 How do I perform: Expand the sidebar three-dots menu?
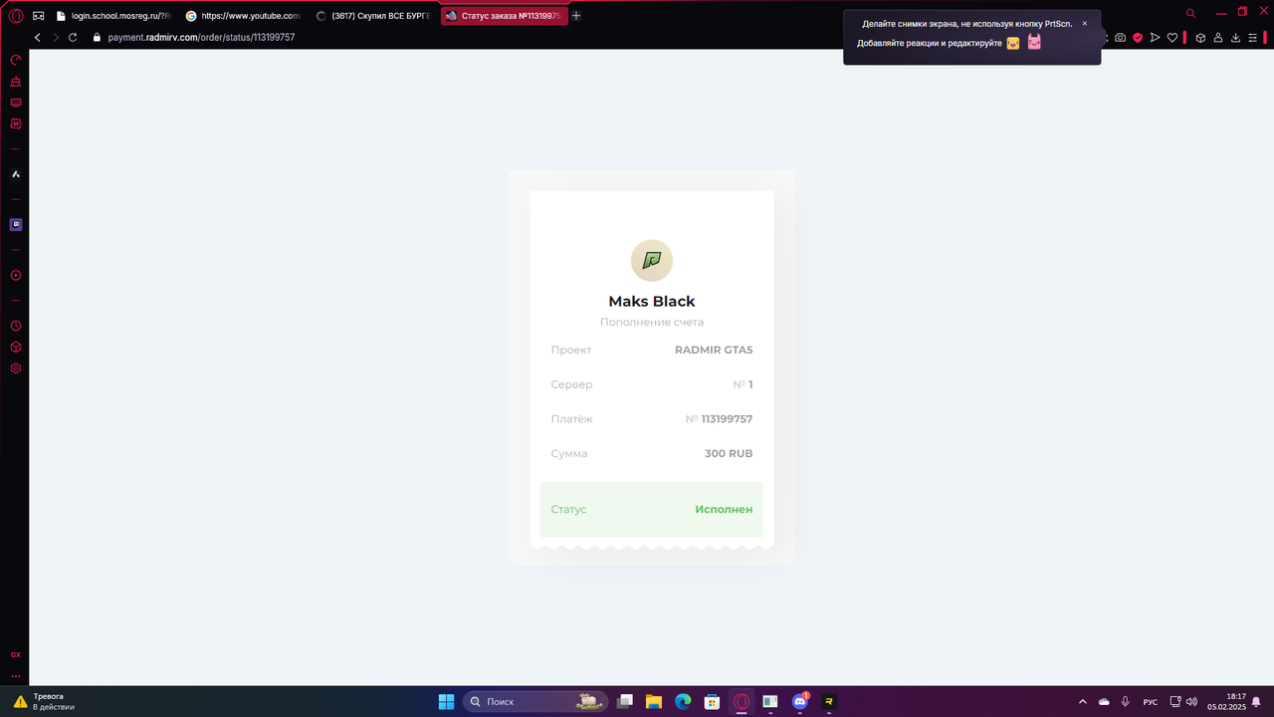16,676
